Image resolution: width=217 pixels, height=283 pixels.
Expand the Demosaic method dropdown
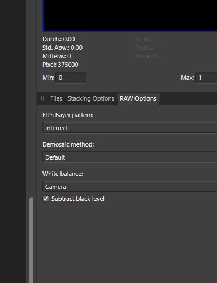tap(130, 157)
